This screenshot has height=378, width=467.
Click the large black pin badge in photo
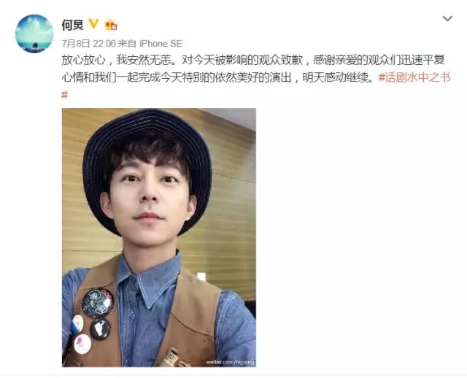coord(98,302)
